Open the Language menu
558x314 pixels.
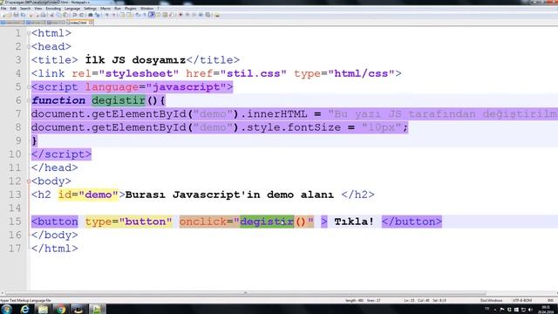coord(72,9)
